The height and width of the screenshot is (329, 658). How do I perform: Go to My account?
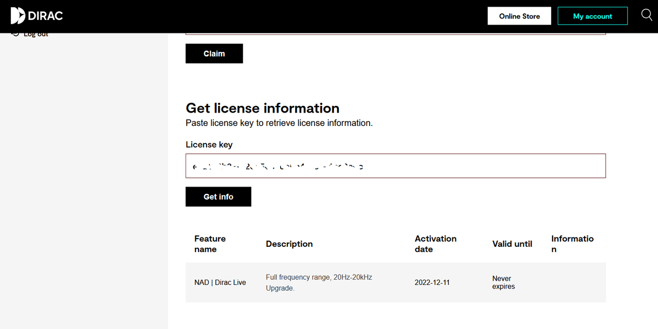pos(593,16)
